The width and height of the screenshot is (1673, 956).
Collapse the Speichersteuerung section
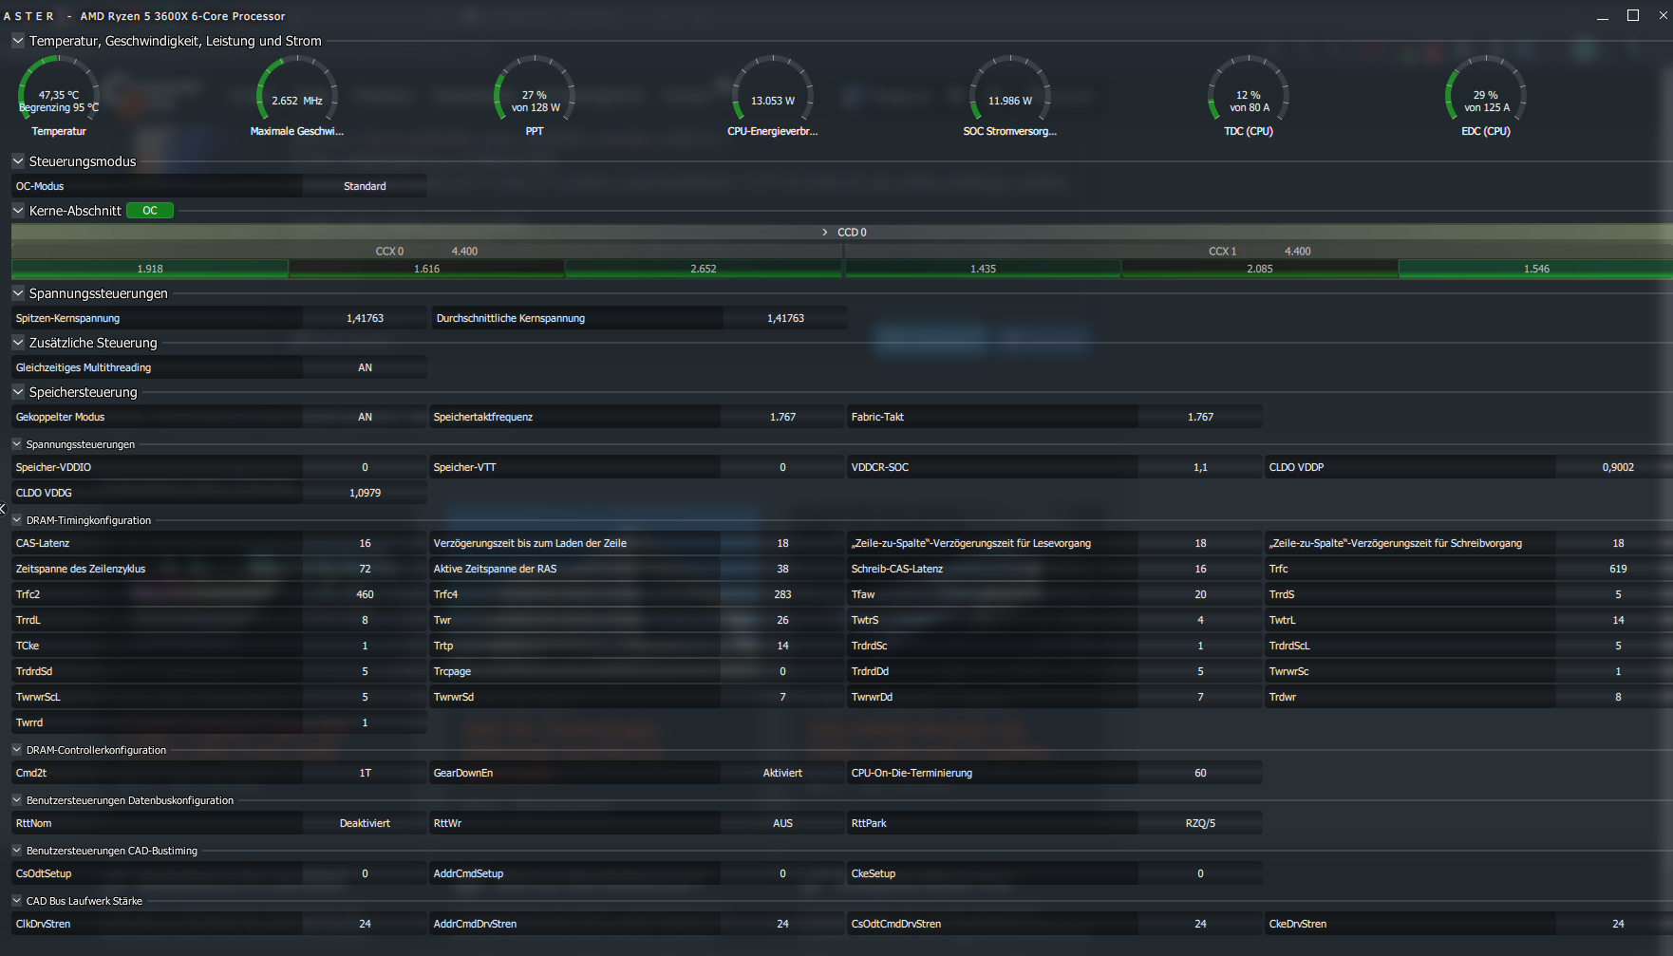click(x=18, y=392)
